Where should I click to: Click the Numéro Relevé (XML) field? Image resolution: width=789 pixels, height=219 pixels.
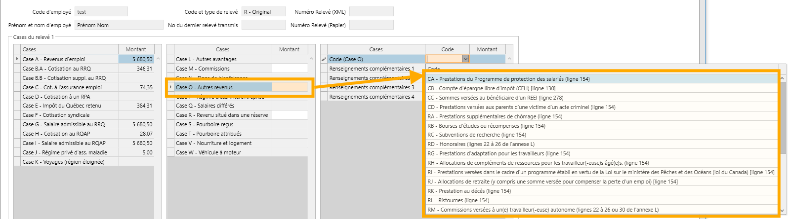coord(372,11)
